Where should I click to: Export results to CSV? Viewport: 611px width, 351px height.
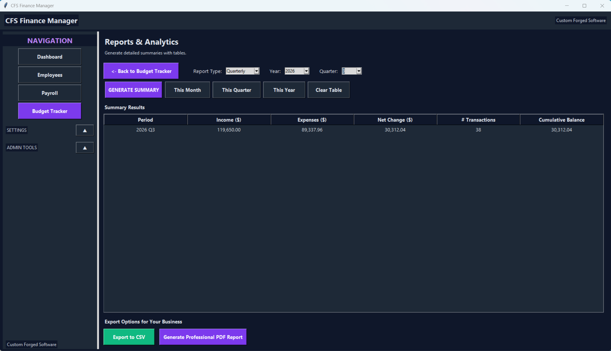click(129, 337)
